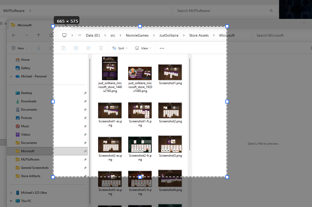Go back using the Back arrow
This screenshot has height=207, width=312.
coord(14,35)
